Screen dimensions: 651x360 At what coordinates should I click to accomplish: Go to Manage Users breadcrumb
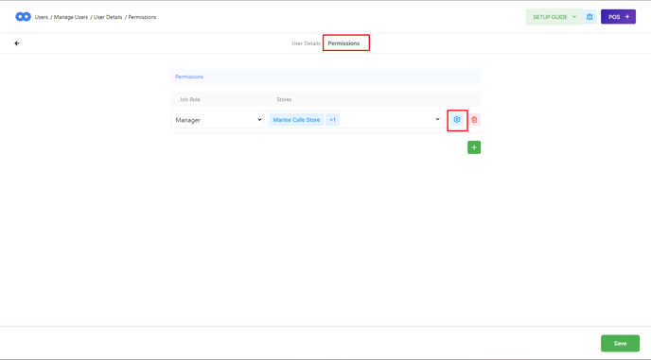pyautogui.click(x=71, y=17)
